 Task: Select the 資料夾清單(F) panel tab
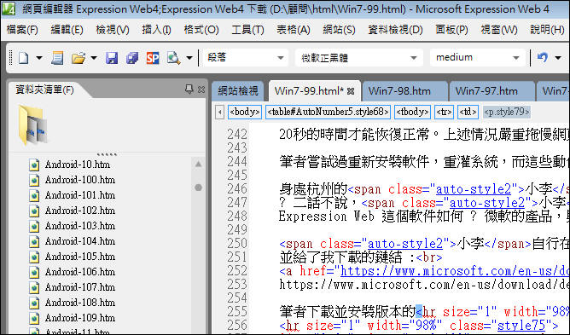coord(44,90)
